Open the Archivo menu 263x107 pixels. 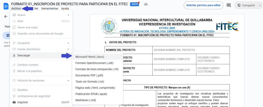click(x=16, y=8)
